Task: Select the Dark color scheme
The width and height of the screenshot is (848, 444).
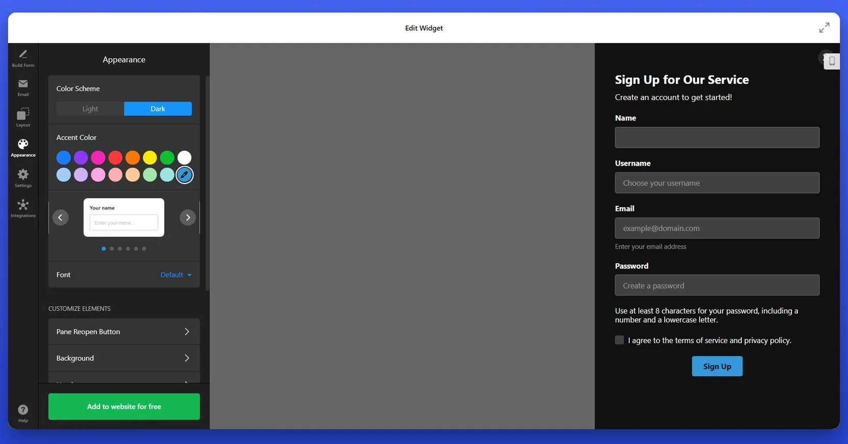Action: click(158, 109)
